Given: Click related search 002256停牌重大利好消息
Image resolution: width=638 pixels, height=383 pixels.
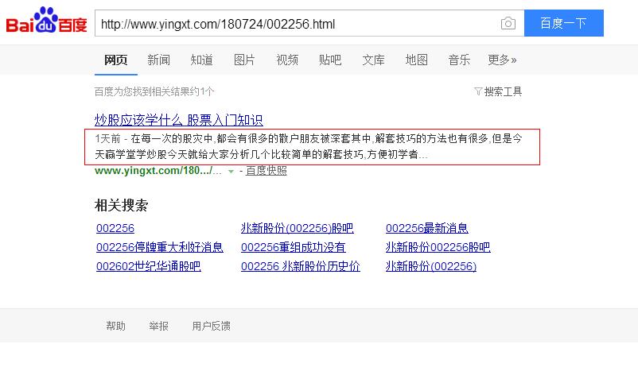Looking at the screenshot, I should click(159, 247).
